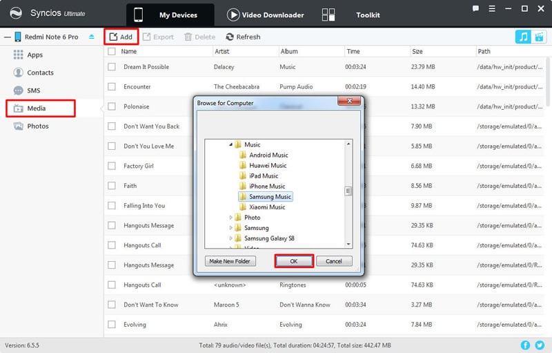Sort by the Name column header
This screenshot has width=552, height=353.
click(129, 51)
